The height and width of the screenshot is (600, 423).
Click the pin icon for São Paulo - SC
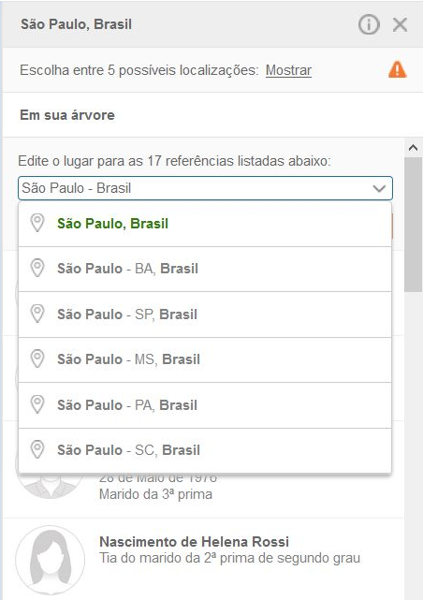(x=37, y=449)
